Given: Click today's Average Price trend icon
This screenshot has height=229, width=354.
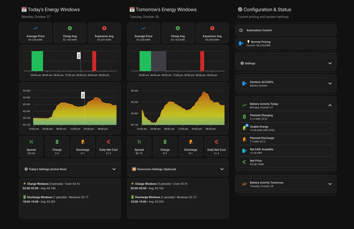Looking at the screenshot, I should point(35,28).
